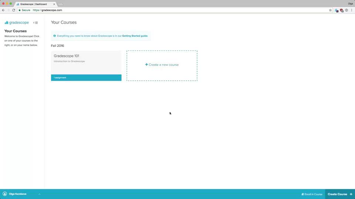Bookmark the page with the star icon
This screenshot has height=199, width=355.
click(330, 10)
